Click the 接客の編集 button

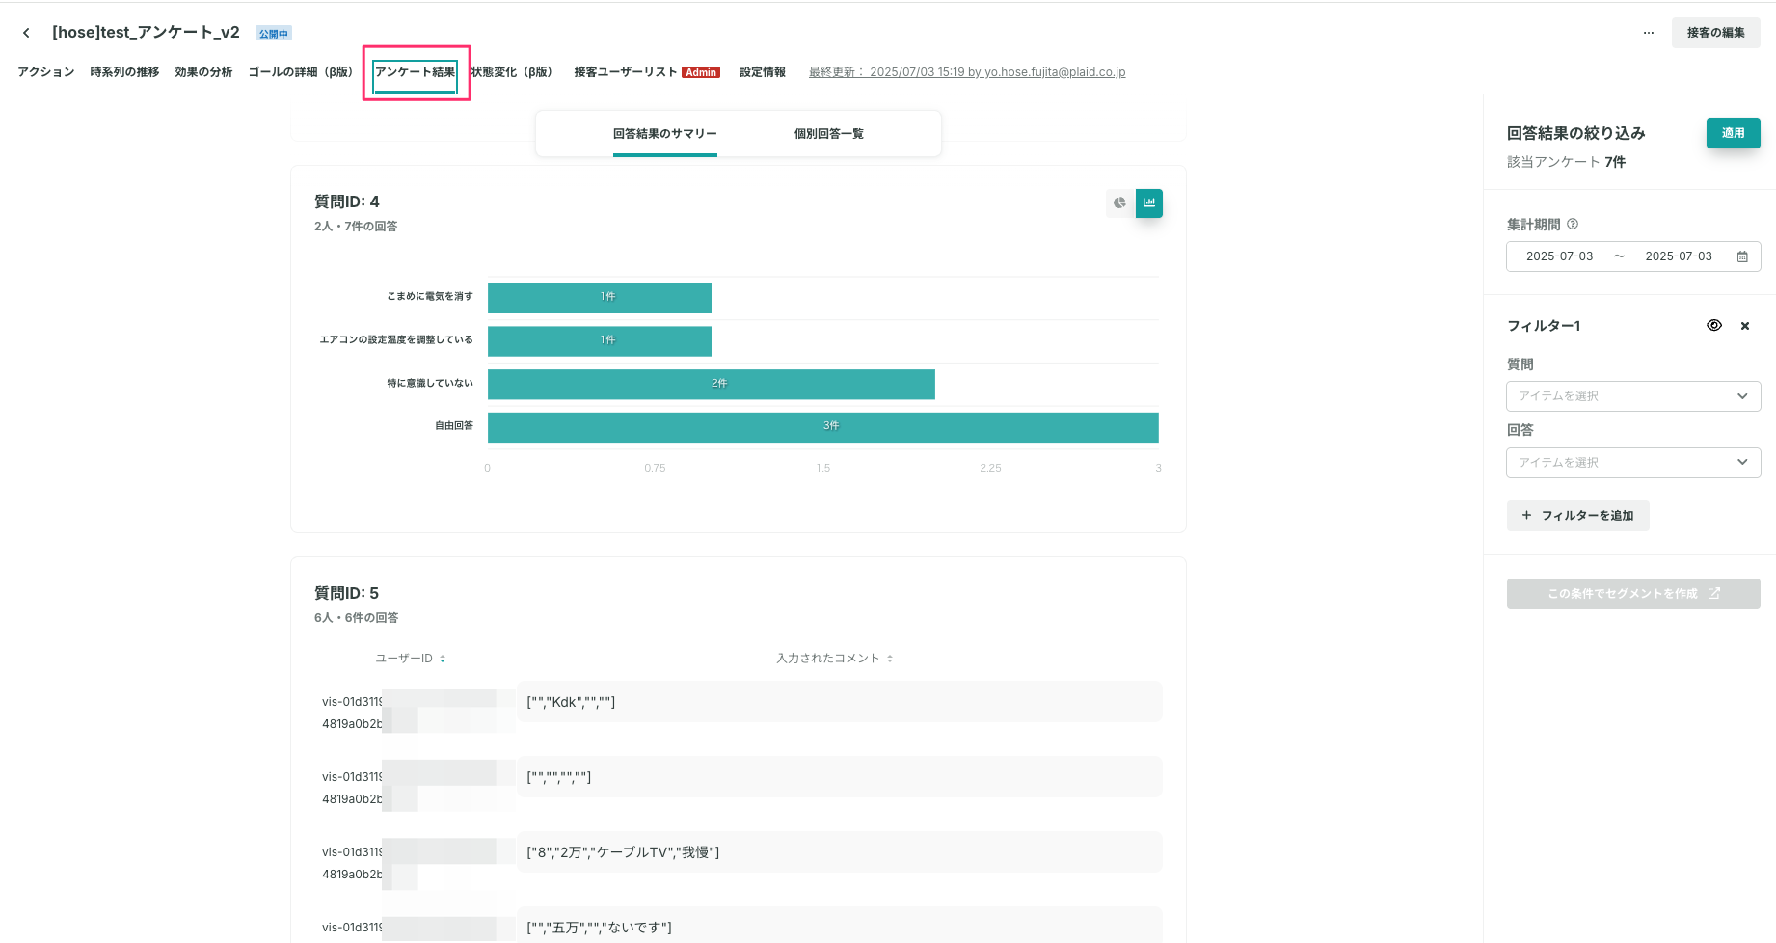coord(1716,33)
